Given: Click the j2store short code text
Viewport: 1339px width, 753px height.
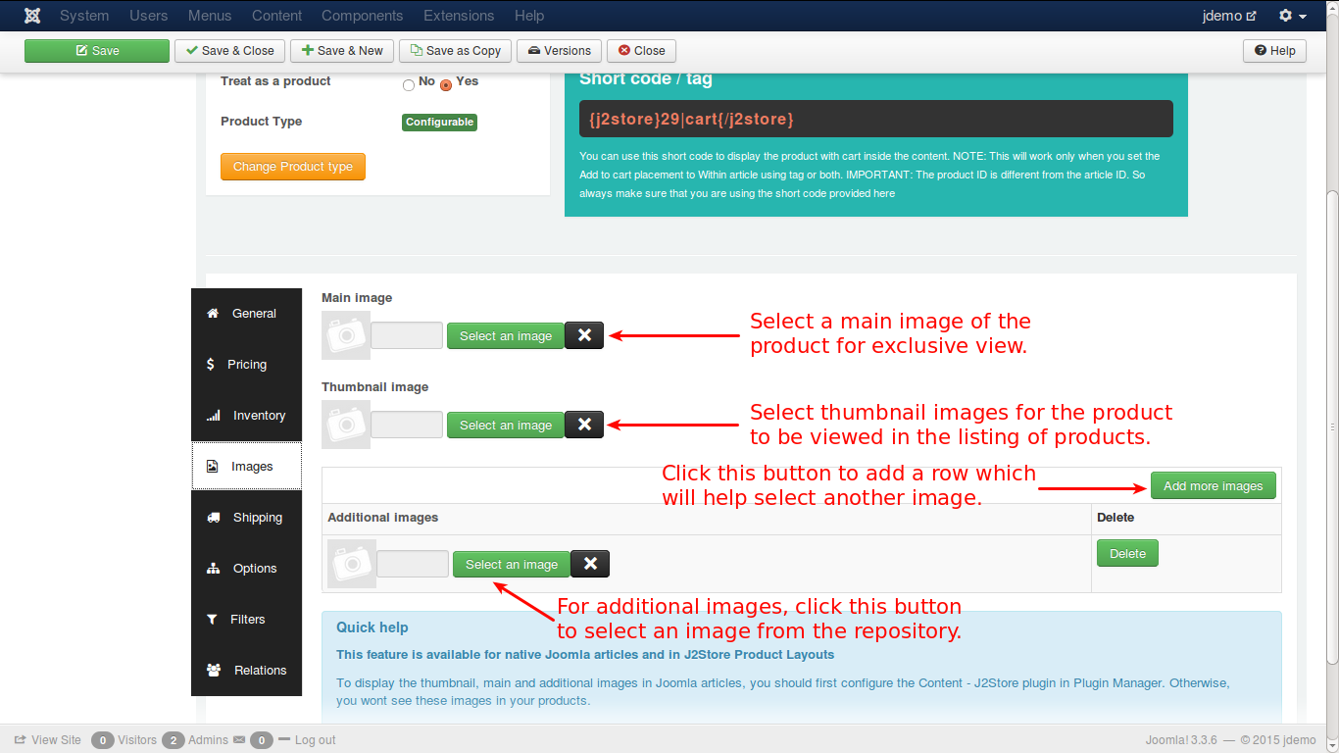Looking at the screenshot, I should coord(691,119).
